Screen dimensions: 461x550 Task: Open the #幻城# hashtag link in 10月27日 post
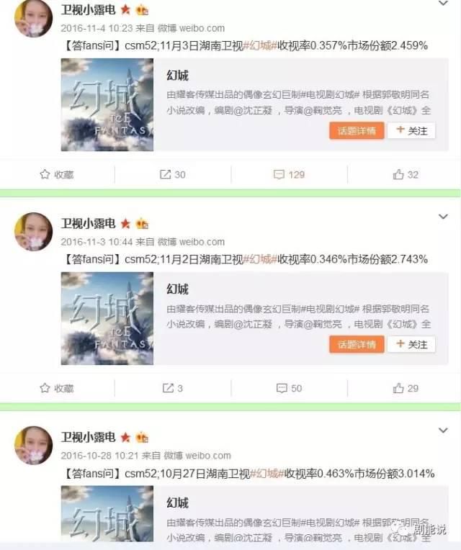pos(267,474)
